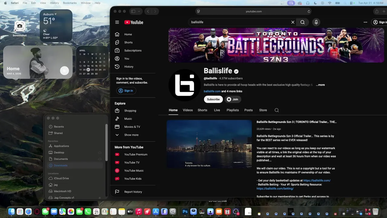Toggle Focus mode moon in menu bar
The height and width of the screenshot is (218, 387).
coord(315,3)
